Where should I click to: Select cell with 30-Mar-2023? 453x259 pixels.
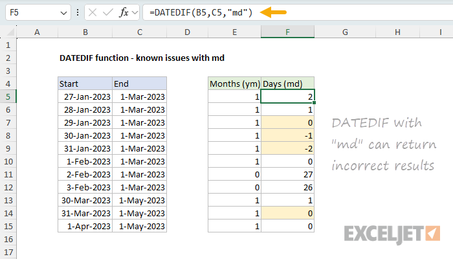(x=85, y=200)
